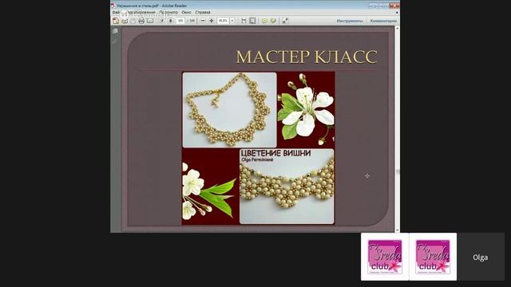
Task: Click the Open file toolbar icon
Action: (125, 21)
